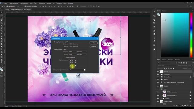Image resolution: width=194 pixels, height=109 pixels.
Task: Select the Lasso tool
Action: 2,18
